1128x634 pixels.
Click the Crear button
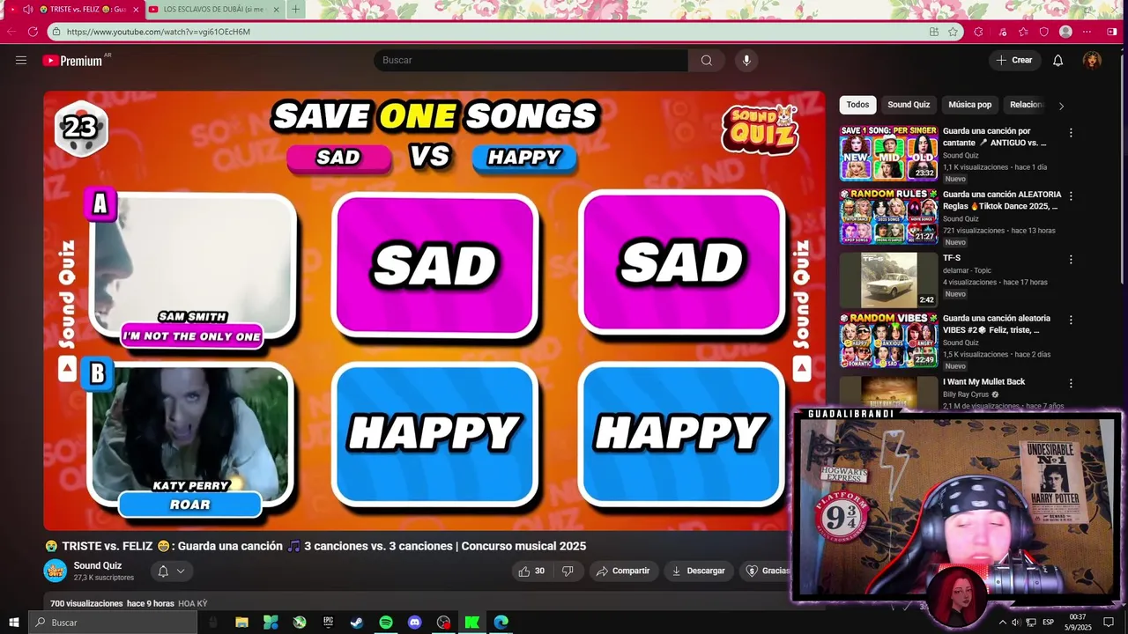tap(1013, 60)
